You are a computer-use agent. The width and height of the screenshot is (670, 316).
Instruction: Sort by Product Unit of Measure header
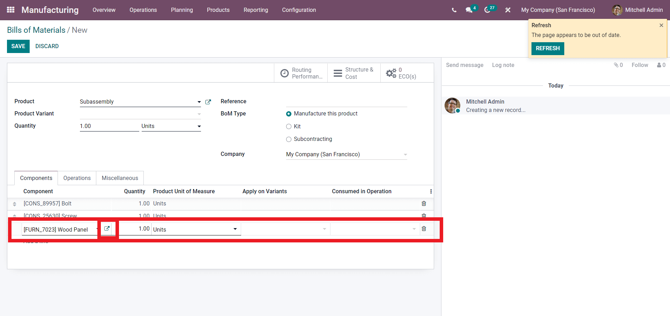tap(184, 191)
